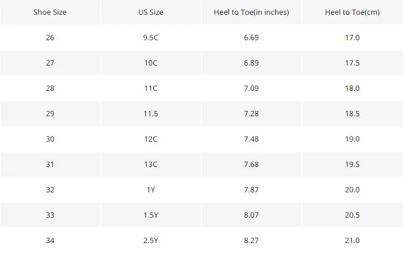Click shoe size 28 cell
The image size is (404, 255).
[50, 88]
